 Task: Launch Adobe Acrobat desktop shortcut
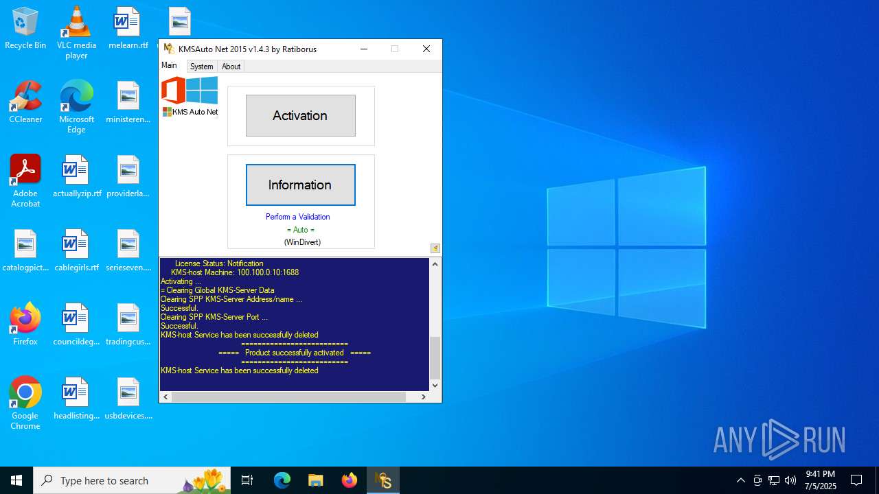coord(25,181)
